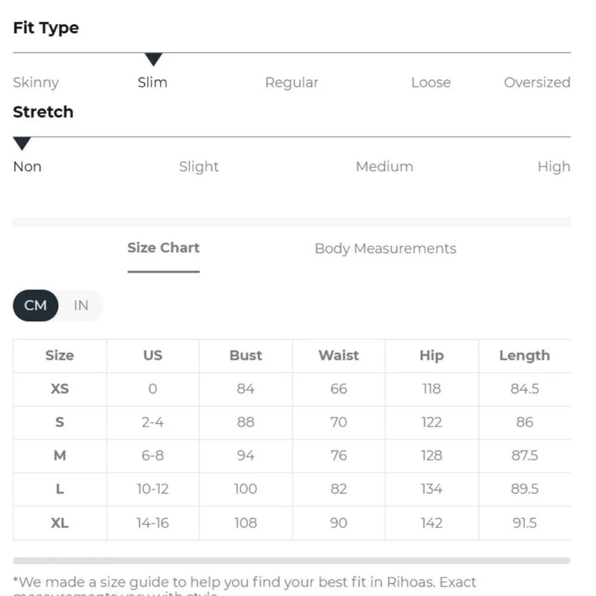Select the Skinny fit label
596x596 pixels.
[x=36, y=82]
